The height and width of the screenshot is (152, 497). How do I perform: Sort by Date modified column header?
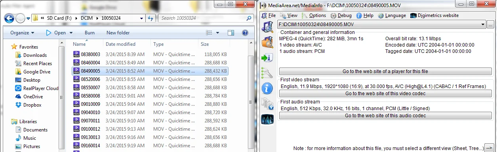[x=127, y=44]
